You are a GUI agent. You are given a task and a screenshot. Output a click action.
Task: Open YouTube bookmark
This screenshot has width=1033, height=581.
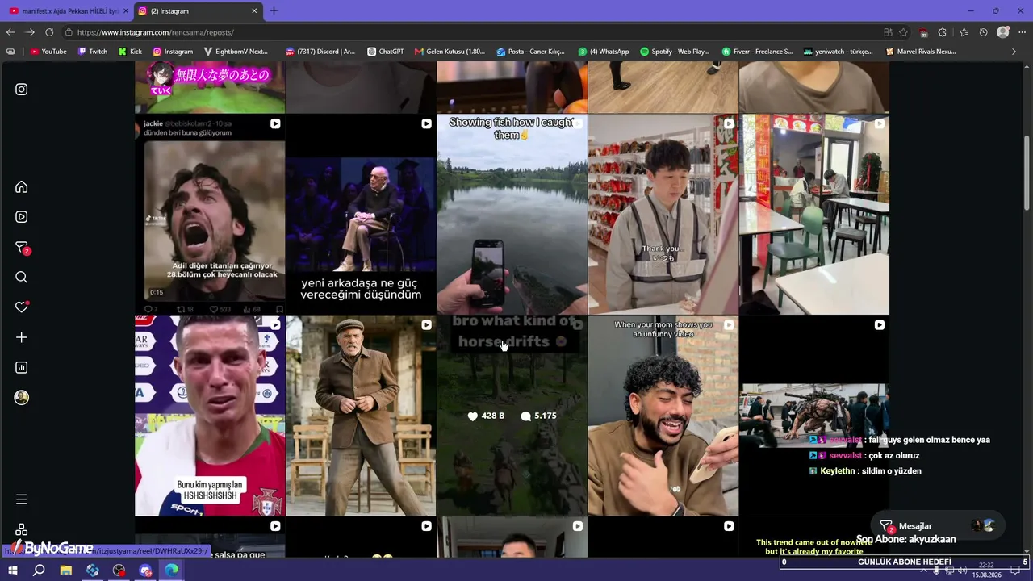(x=48, y=52)
